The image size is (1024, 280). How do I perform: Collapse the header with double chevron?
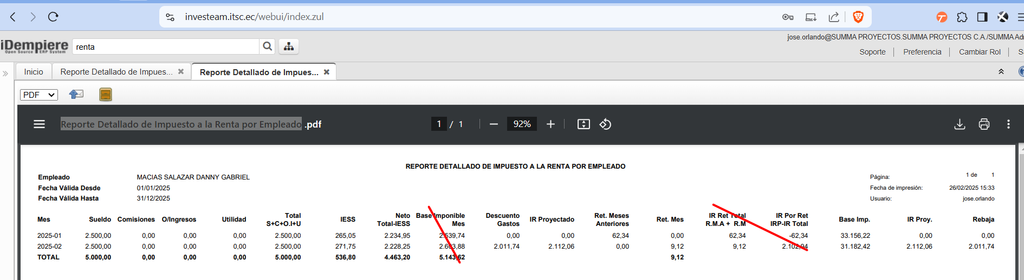1001,71
